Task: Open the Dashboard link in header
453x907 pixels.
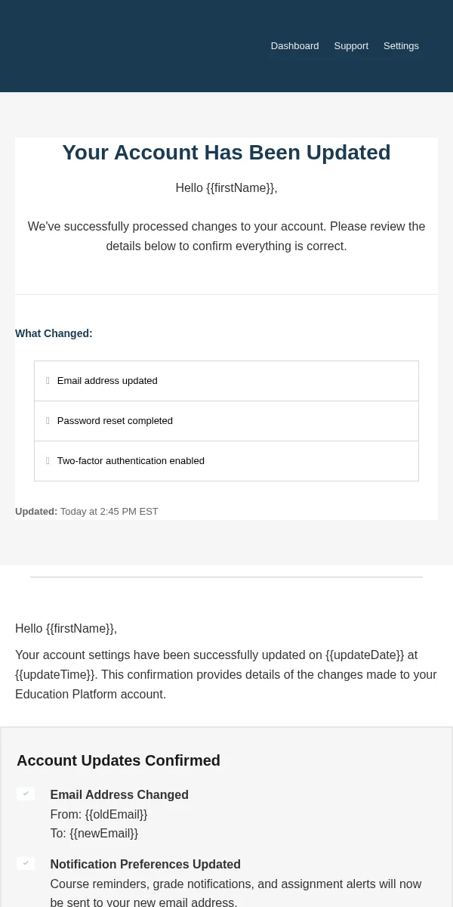Action: click(x=294, y=46)
